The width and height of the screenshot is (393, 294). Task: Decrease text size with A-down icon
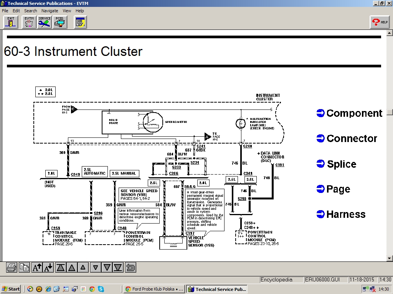[48, 268]
